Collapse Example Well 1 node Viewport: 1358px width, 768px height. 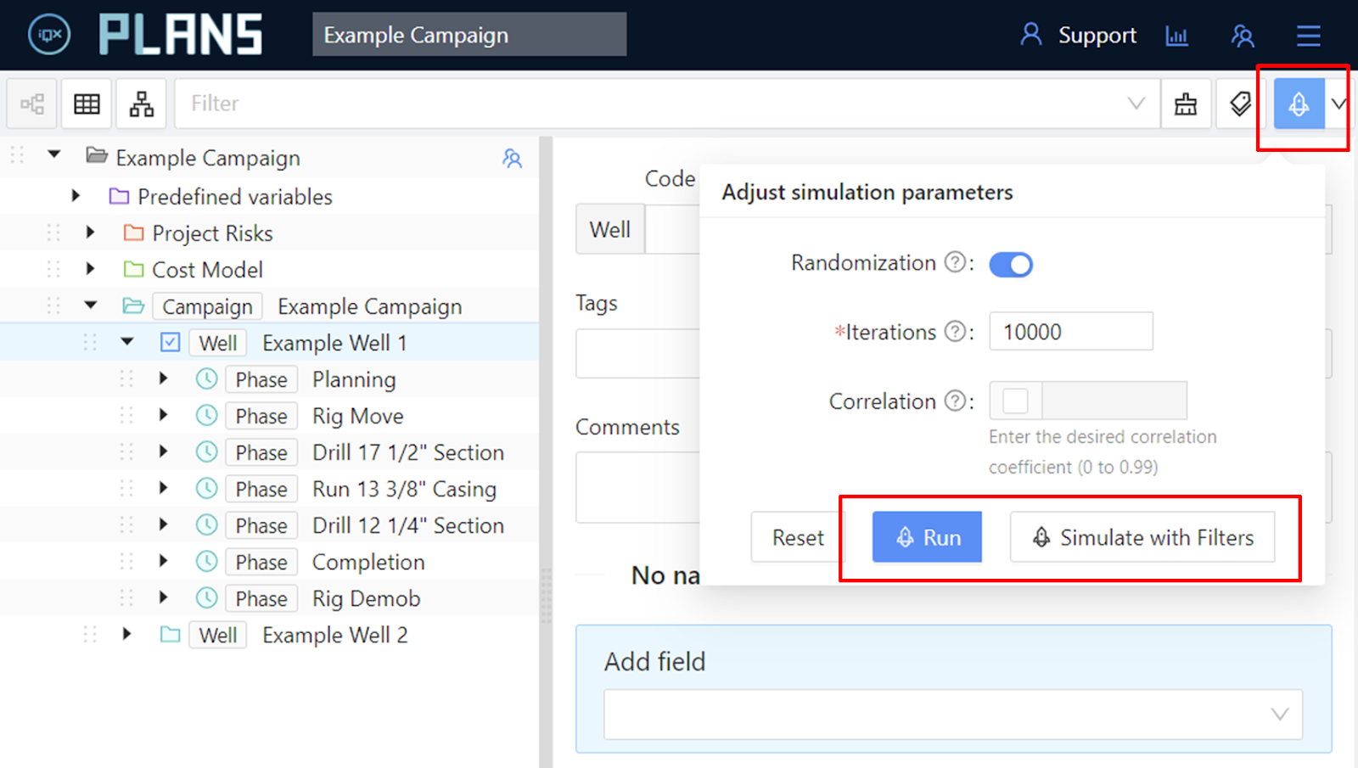(x=127, y=341)
